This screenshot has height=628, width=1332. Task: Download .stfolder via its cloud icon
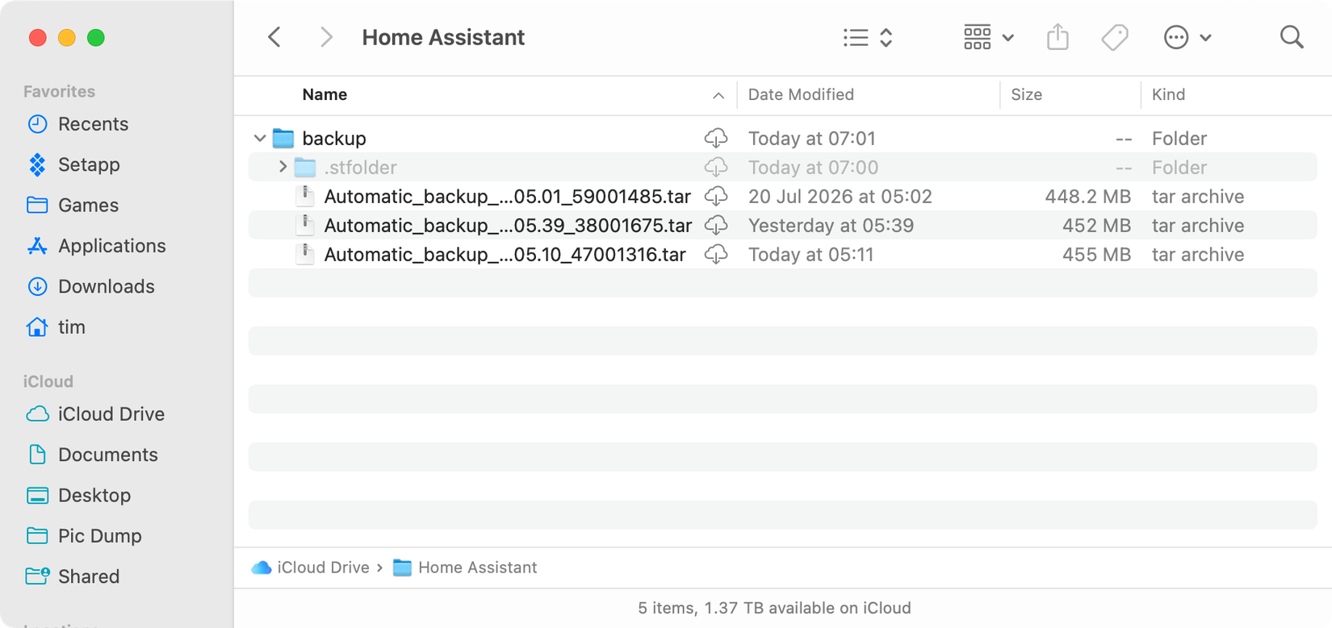pyautogui.click(x=716, y=167)
